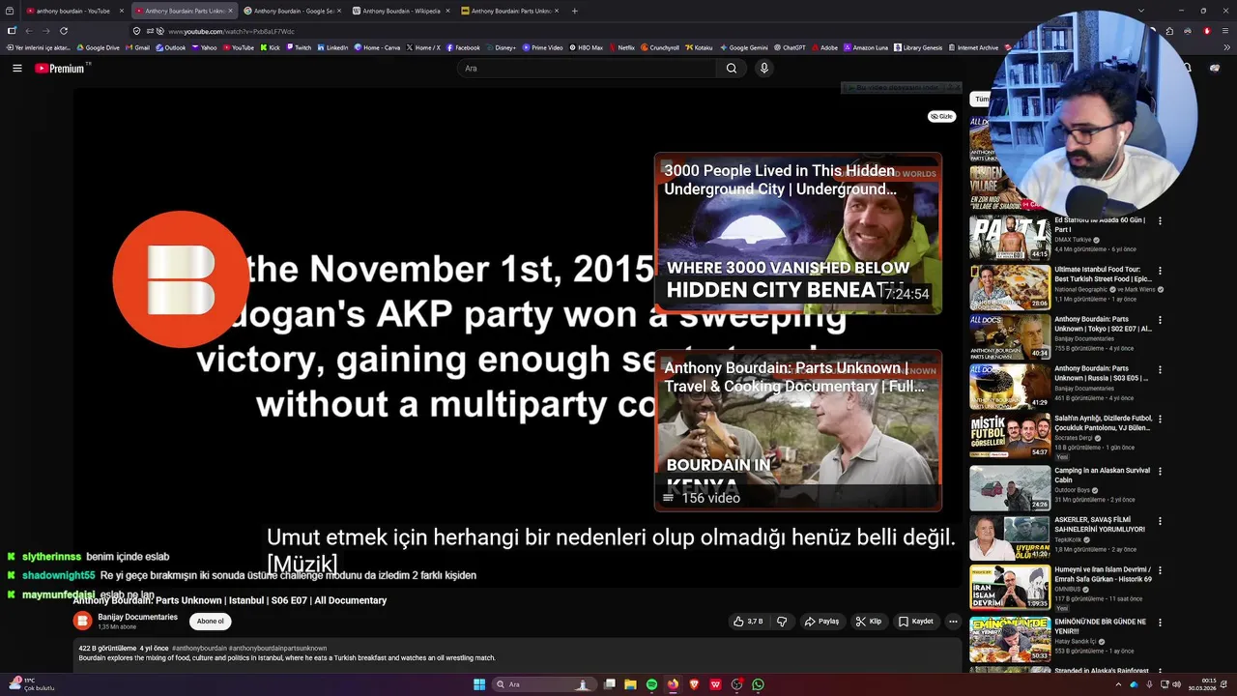Dislike the video
The image size is (1237, 696).
[x=782, y=622]
